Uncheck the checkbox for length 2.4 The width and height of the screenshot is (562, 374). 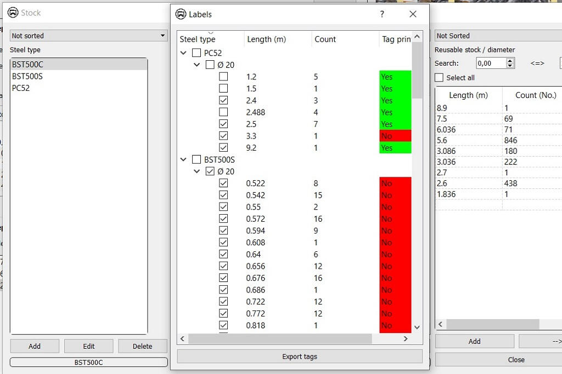[223, 100]
